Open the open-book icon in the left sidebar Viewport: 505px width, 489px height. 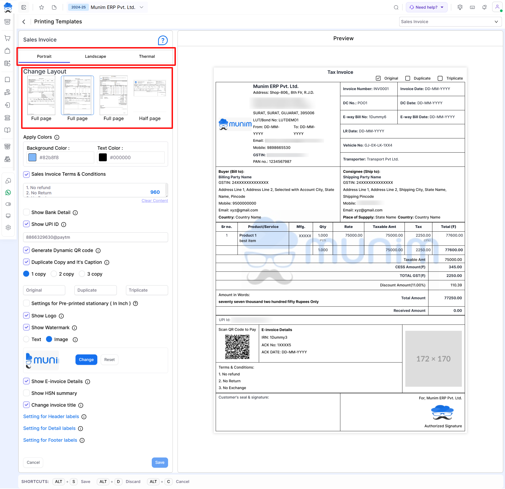coord(8,130)
